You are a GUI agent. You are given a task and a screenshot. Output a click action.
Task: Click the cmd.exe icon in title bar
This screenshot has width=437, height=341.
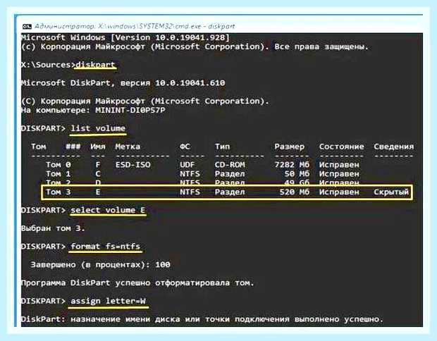point(27,27)
